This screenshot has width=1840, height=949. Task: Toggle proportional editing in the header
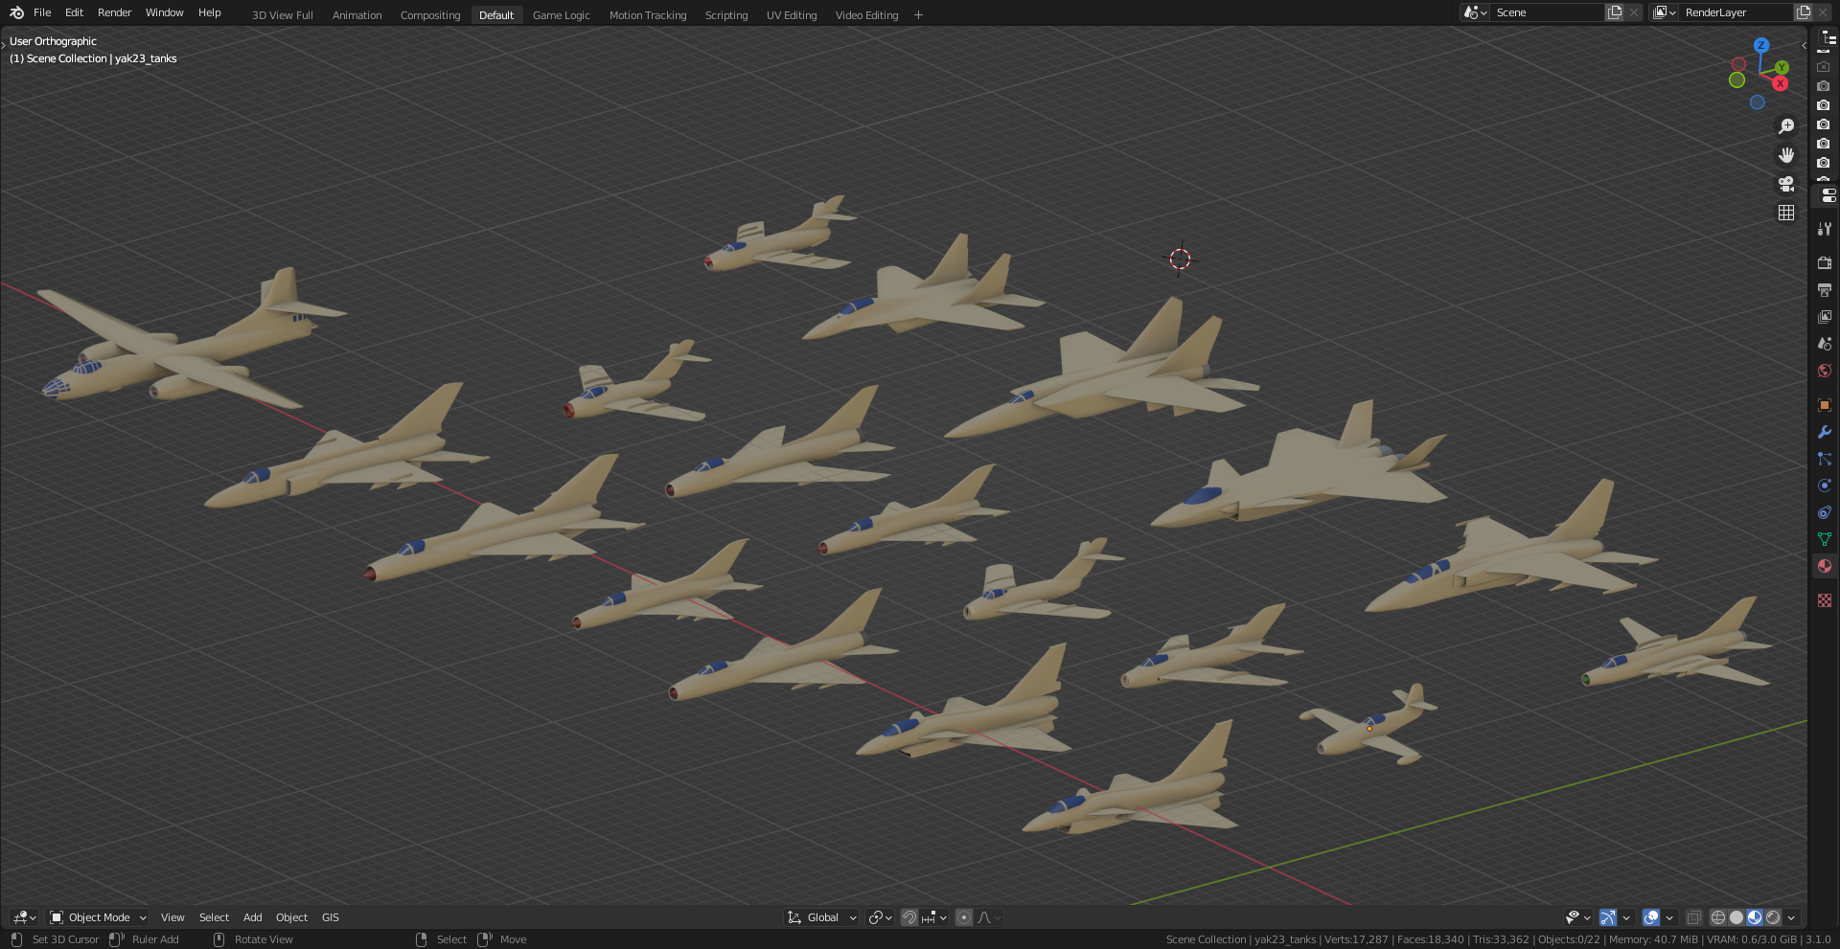964,917
